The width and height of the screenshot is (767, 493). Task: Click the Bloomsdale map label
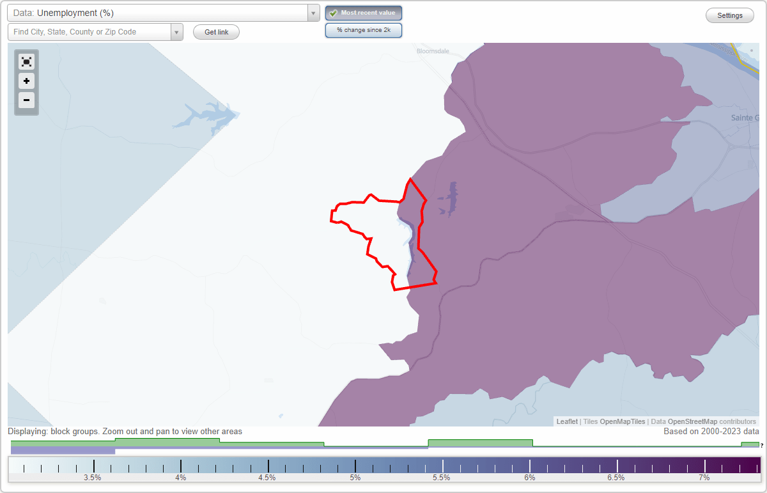pos(433,50)
